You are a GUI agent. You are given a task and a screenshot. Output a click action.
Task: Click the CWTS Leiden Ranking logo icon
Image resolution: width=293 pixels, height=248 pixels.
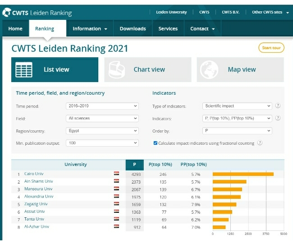7,13
